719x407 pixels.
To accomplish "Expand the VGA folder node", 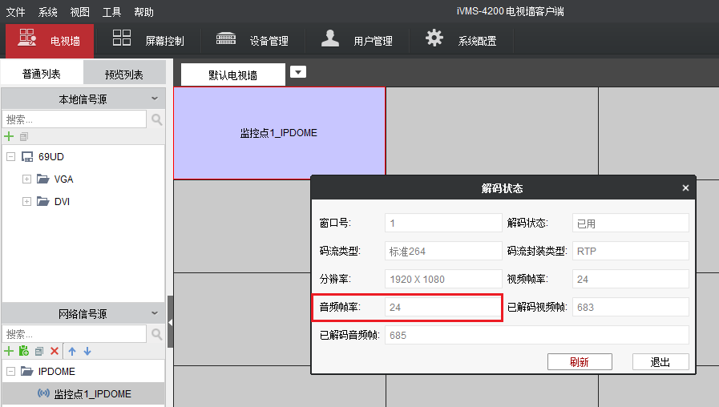I will coord(26,179).
